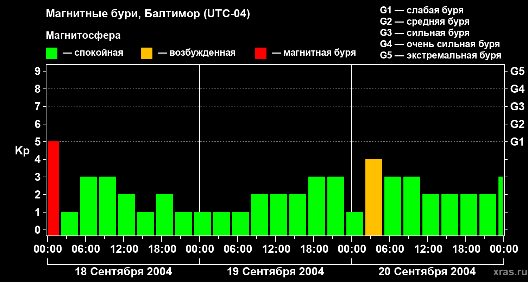The image size is (528, 282).
Task: Click the 03:00–06:00 Kp 1 bar on 18 September
Action: (x=70, y=224)
